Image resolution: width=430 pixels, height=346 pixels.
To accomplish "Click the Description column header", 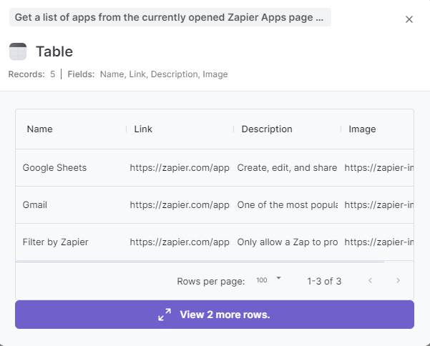I will pos(267,129).
